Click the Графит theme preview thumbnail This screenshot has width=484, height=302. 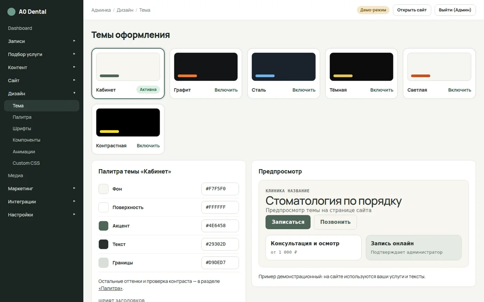pyautogui.click(x=206, y=67)
